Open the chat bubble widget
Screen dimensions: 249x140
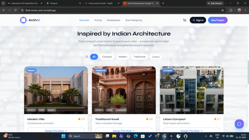coord(239,124)
